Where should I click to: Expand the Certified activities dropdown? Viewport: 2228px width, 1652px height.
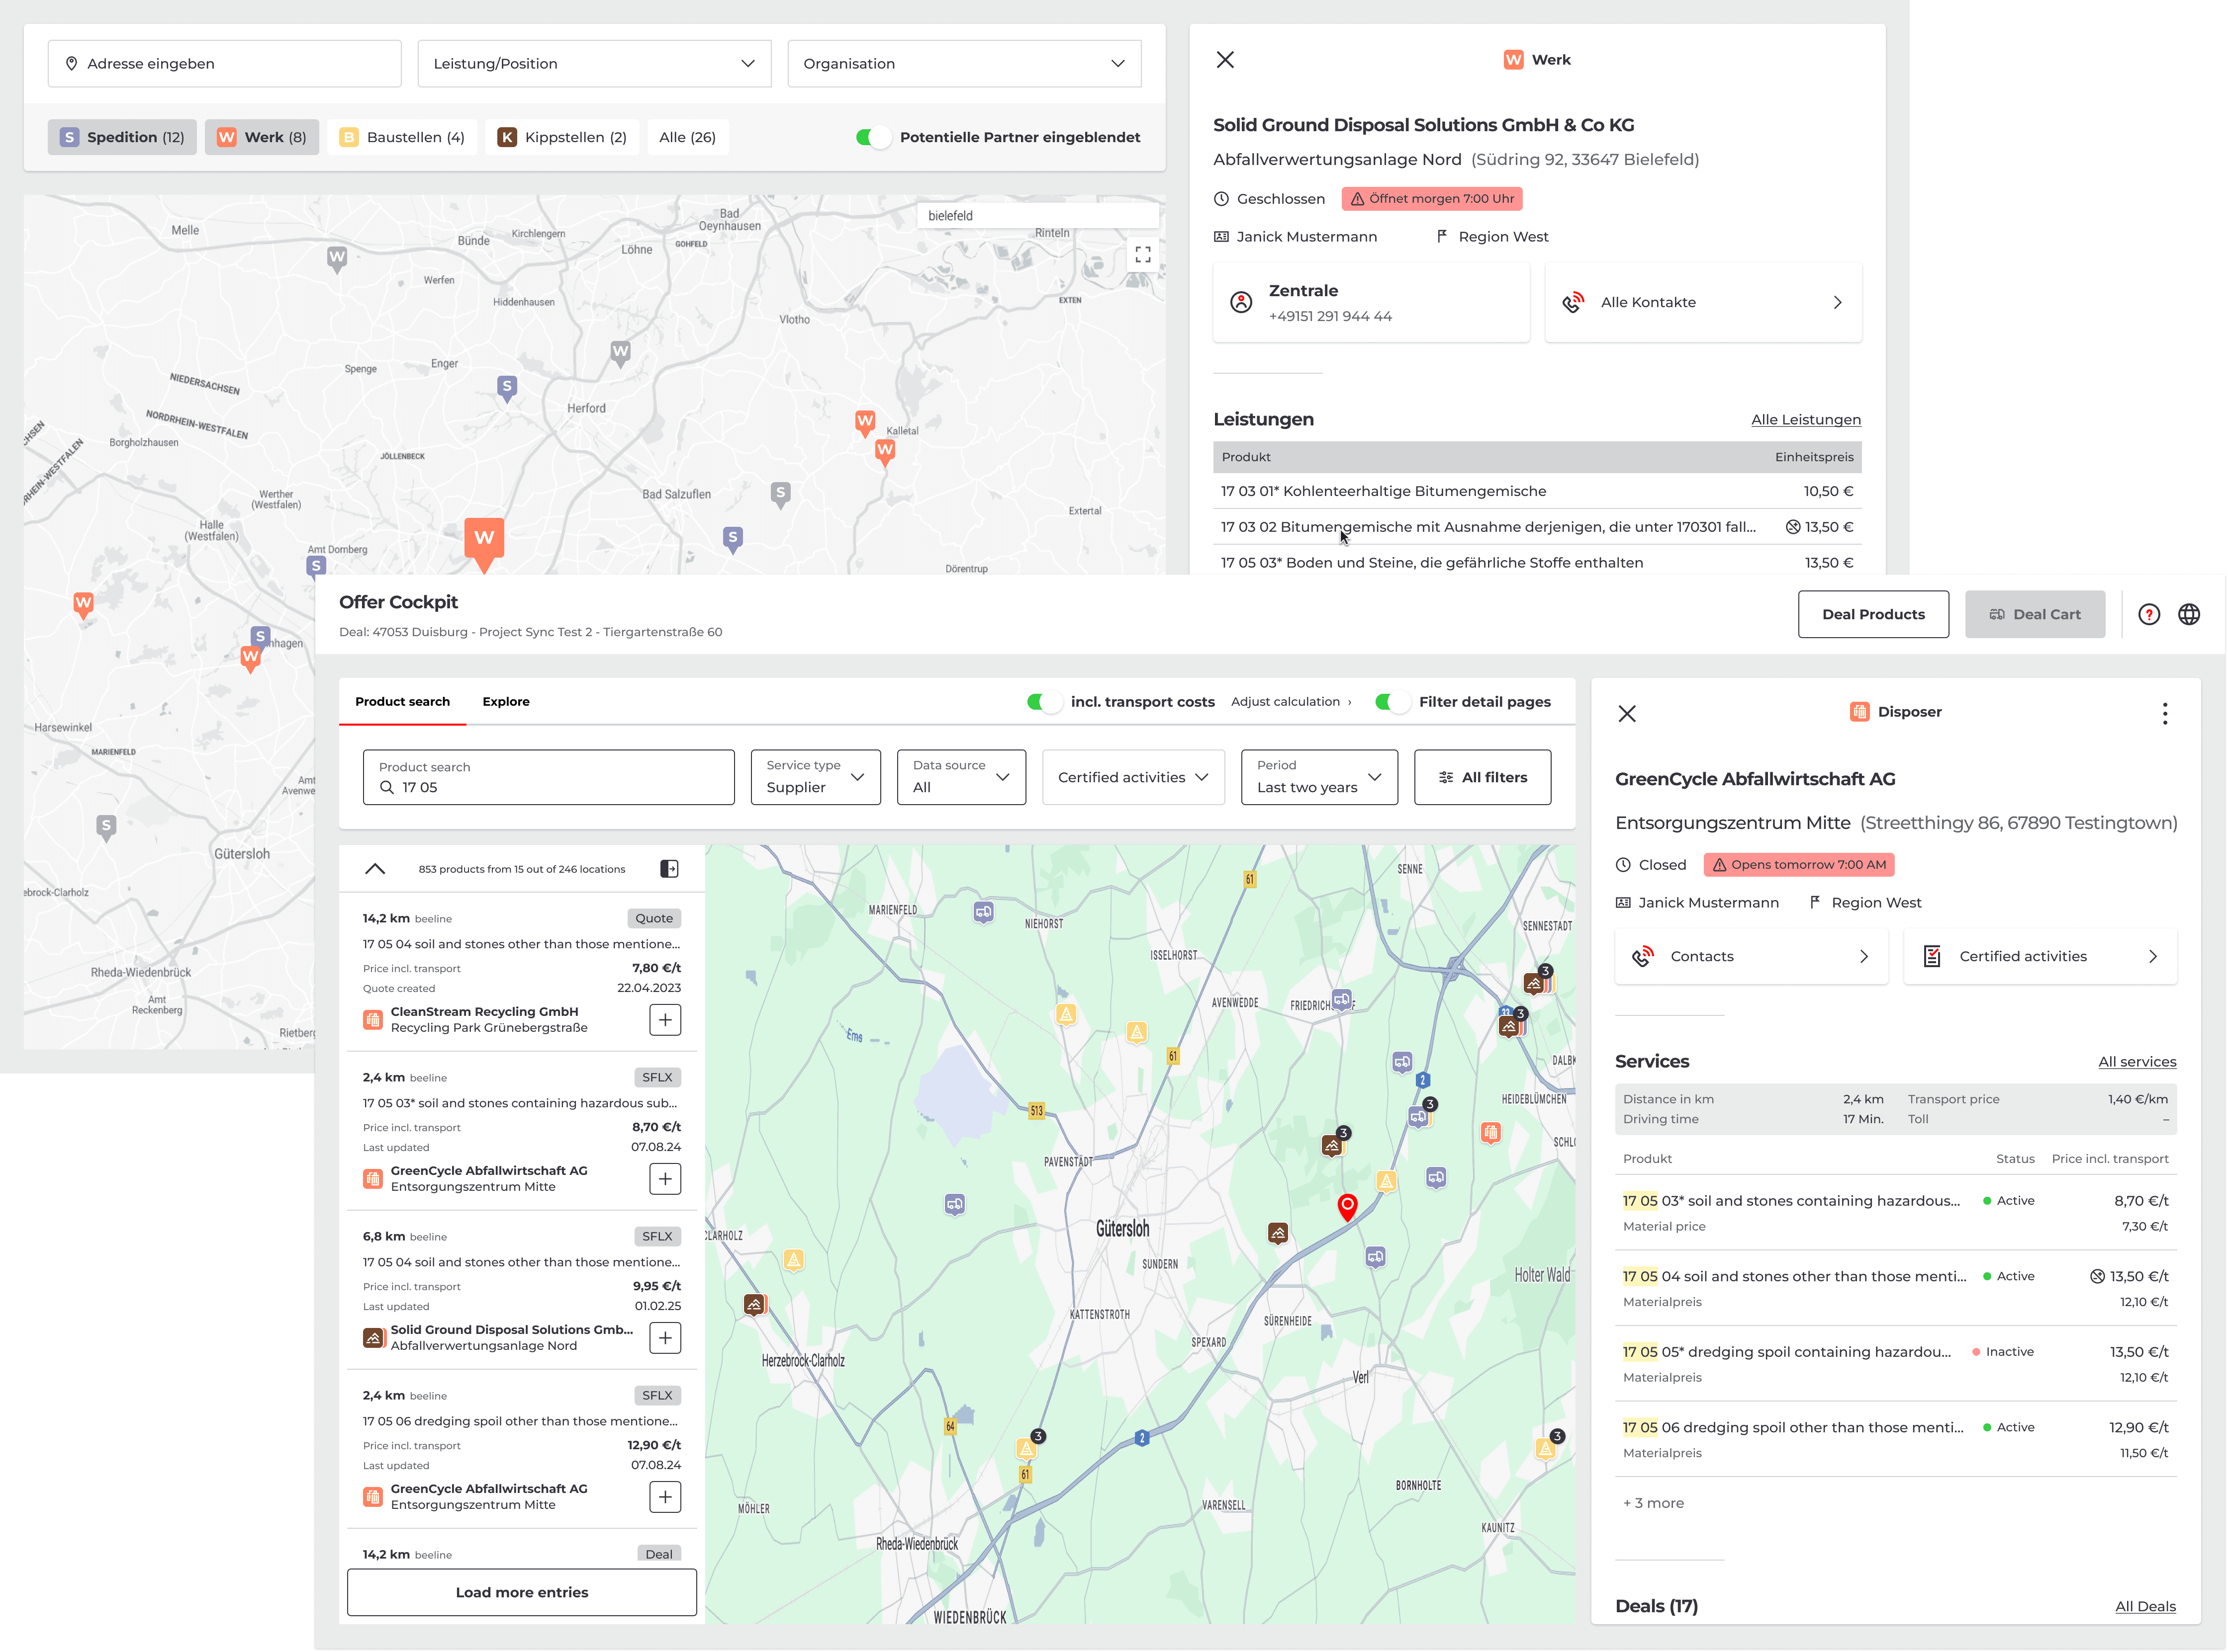[x=1132, y=777]
